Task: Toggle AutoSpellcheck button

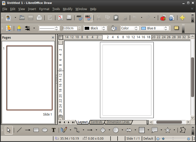Action: pos(89,18)
